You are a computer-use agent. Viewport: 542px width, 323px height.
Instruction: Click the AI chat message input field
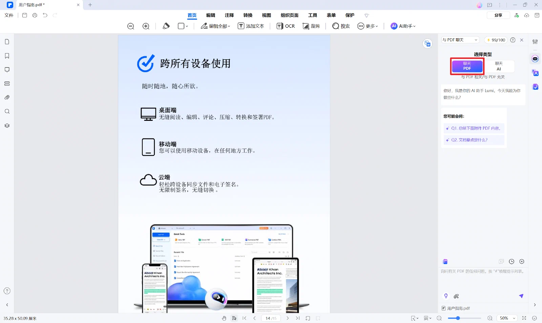click(483, 279)
